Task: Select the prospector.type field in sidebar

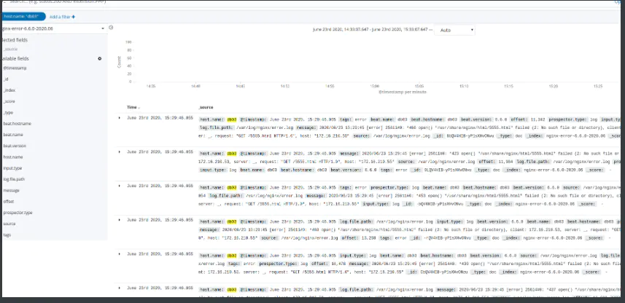Action: click(18, 213)
